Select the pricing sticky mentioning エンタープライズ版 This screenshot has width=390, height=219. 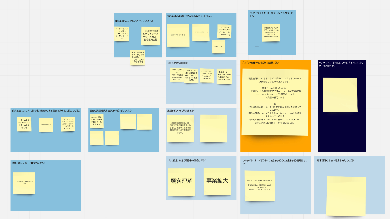(259, 185)
